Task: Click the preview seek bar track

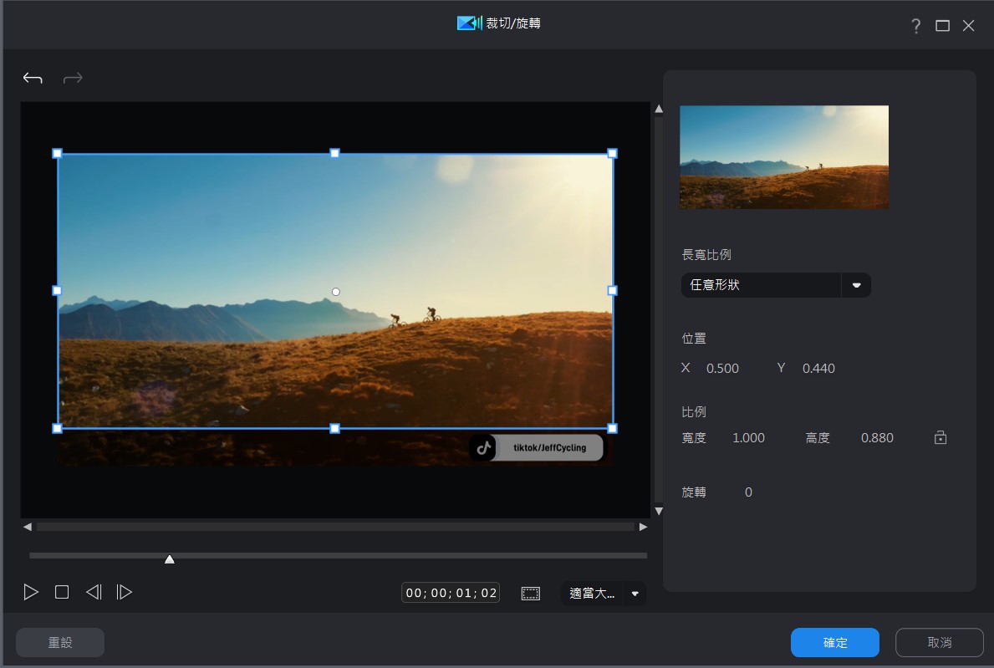Action: 338,555
